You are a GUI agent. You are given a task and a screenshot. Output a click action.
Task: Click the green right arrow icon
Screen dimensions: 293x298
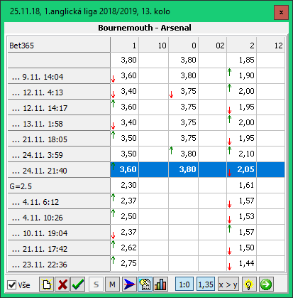pyautogui.click(x=266, y=284)
